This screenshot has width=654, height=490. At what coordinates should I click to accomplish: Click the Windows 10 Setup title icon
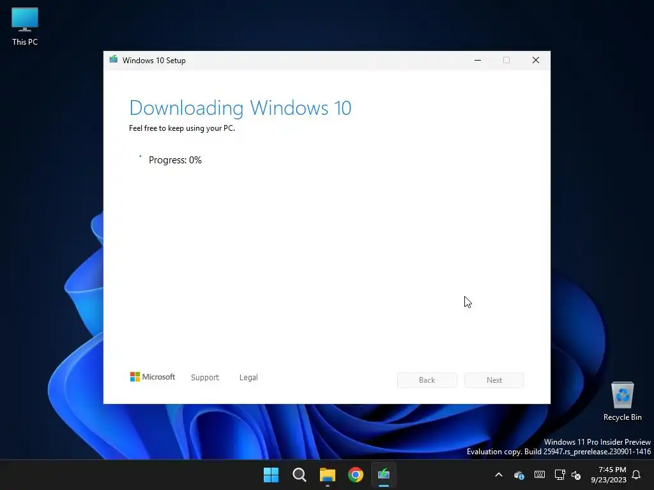point(114,59)
